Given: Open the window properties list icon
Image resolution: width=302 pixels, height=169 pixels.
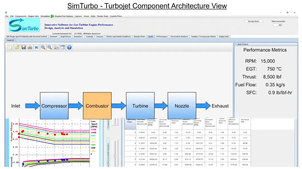Looking at the screenshot, I should 63,47.
